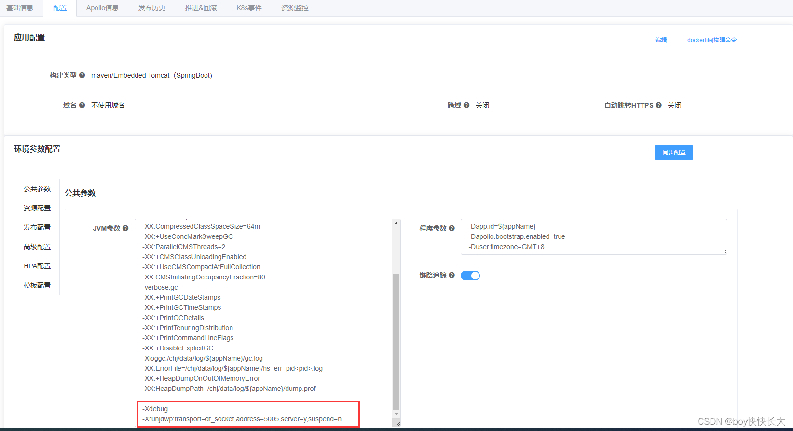Viewport: 793px width, 431px height.
Task: Click the -XX:ParallelCMSThreads=2 line
Action: tap(184, 247)
